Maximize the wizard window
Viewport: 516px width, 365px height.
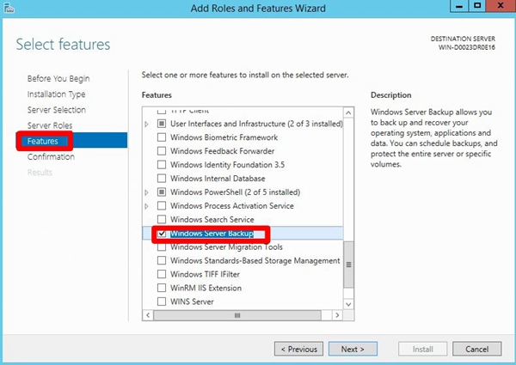(x=477, y=6)
